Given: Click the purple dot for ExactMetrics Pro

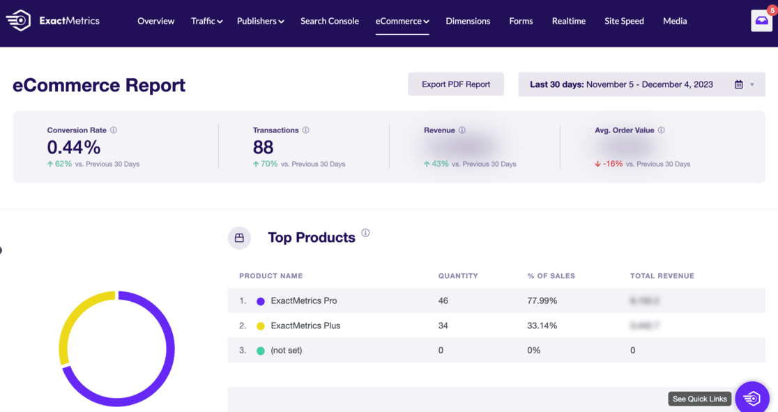Looking at the screenshot, I should (x=261, y=301).
